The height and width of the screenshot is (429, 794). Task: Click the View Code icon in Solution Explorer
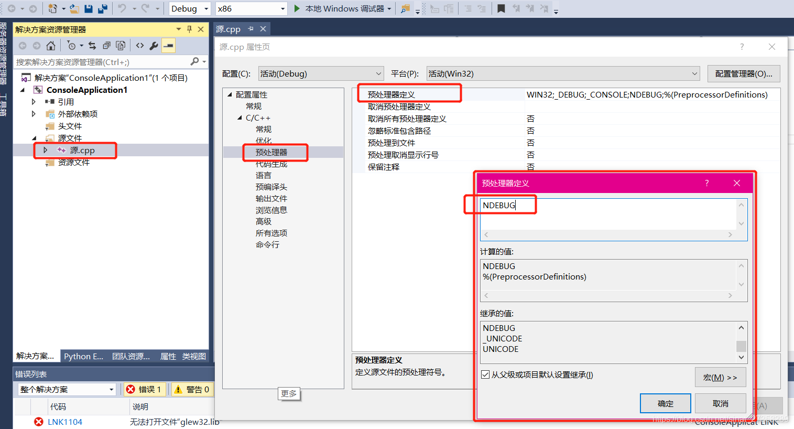point(139,46)
